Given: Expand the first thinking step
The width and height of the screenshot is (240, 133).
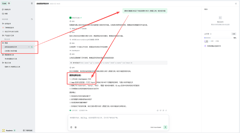Looking at the screenshot, I should [72, 21].
